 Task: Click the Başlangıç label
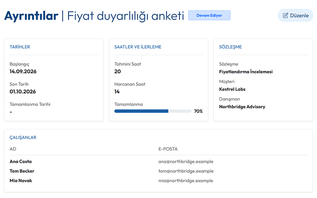(x=19, y=64)
